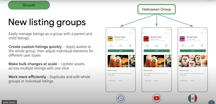
Task: Tap search icon in the red-icon phone
Action: coord(166,33)
